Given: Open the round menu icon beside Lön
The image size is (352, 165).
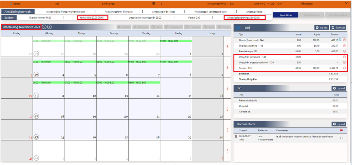Looking at the screenshot, I should (238, 27).
